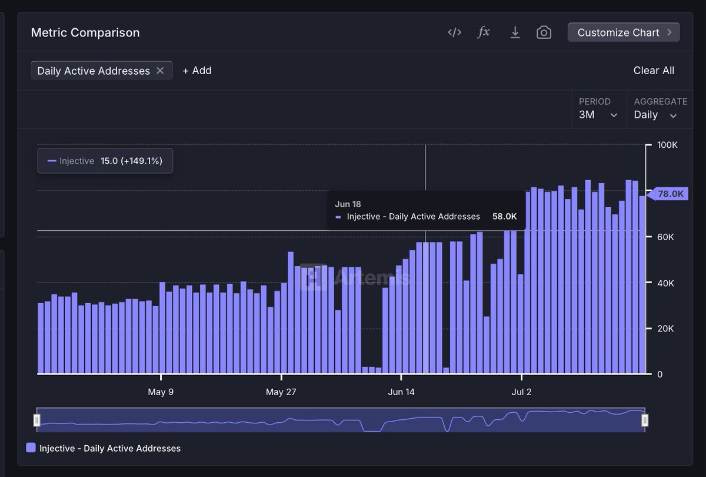Click the May 27 axis label
This screenshot has height=477, width=706.
281,392
